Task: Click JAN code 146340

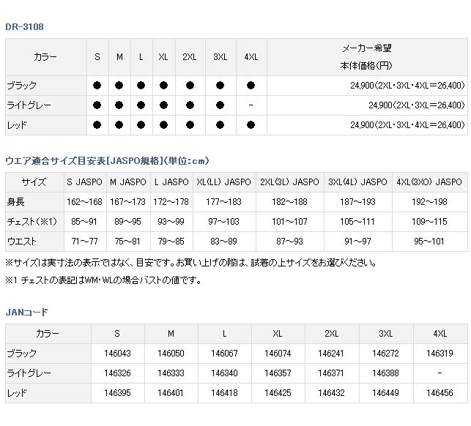Action: click(224, 373)
